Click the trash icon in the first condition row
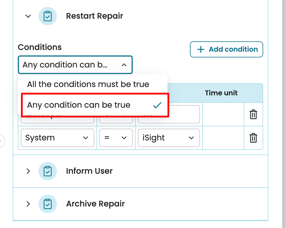The width and height of the screenshot is (285, 228). coord(253,115)
